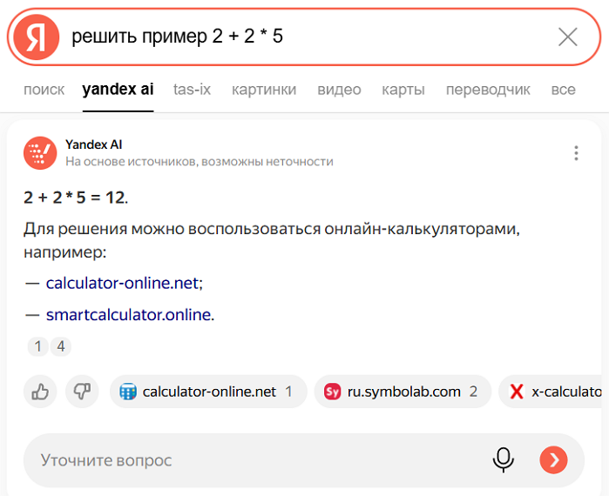Open the smartcalculator.online link

129,314
